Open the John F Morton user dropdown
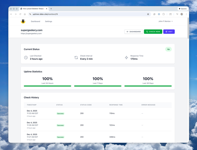Screen dimensions: 197x150 pyautogui.click(x=165, y=21)
